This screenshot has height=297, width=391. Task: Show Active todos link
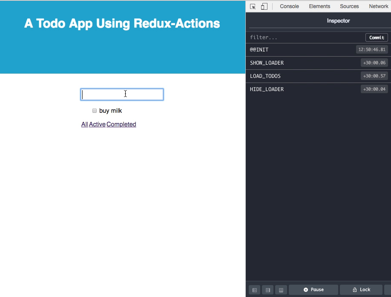pyautogui.click(x=97, y=124)
